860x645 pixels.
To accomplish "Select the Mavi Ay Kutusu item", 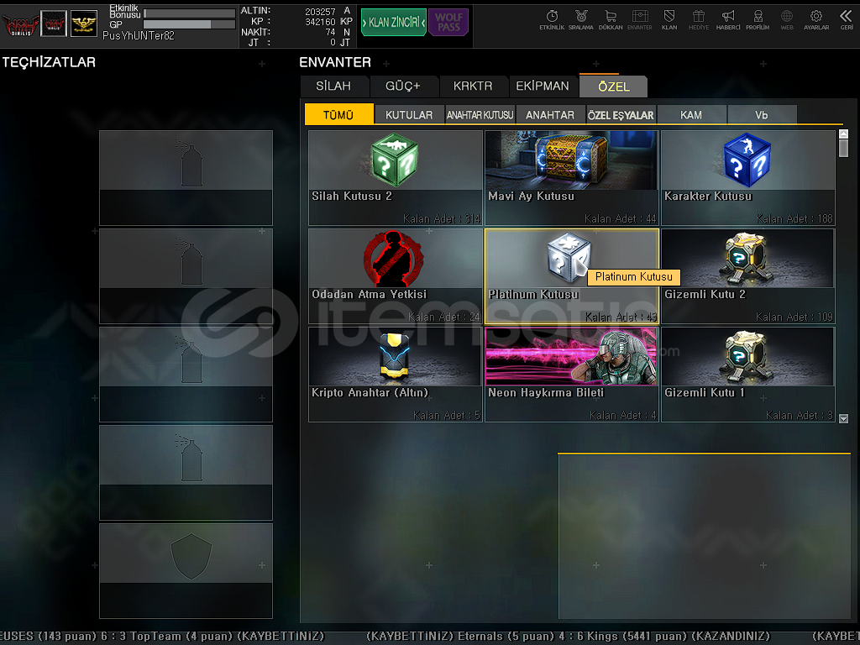I will 571,178.
